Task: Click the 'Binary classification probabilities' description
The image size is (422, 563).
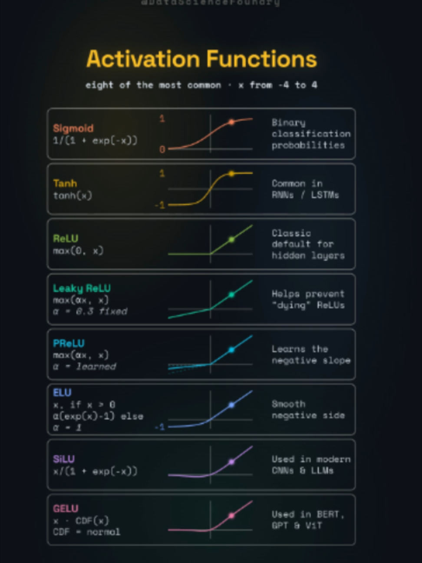Action: pyautogui.click(x=311, y=134)
